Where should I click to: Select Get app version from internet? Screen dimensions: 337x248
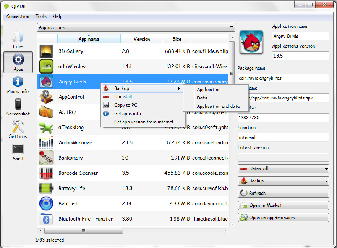[143, 122]
